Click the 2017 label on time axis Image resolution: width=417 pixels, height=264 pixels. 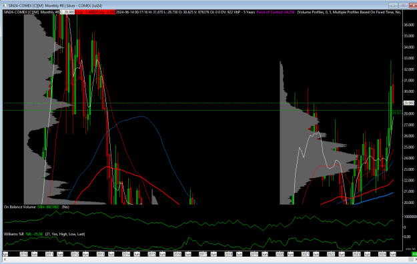point(203,254)
